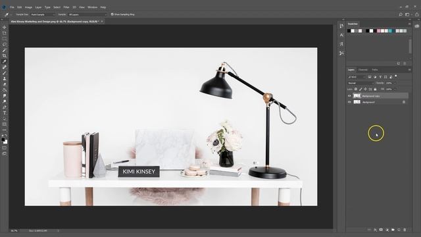Create new swatch in Swatches panel
This screenshot has width=421, height=237.
(399, 63)
